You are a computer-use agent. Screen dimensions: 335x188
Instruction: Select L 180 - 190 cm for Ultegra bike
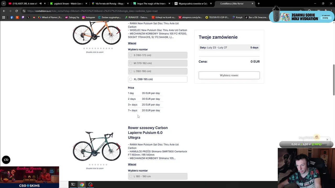pos(131,176)
